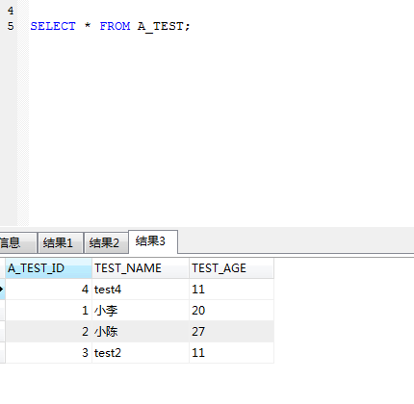Select age cell 20 in 小李 row
Viewport: 414px width, 404px height.
(231, 311)
